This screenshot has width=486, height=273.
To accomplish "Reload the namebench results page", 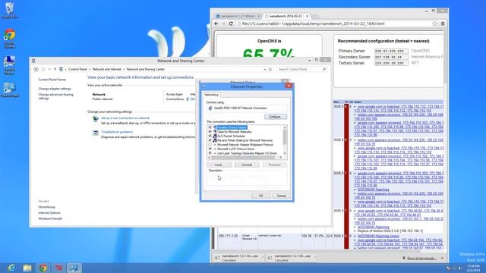I will point(231,24).
